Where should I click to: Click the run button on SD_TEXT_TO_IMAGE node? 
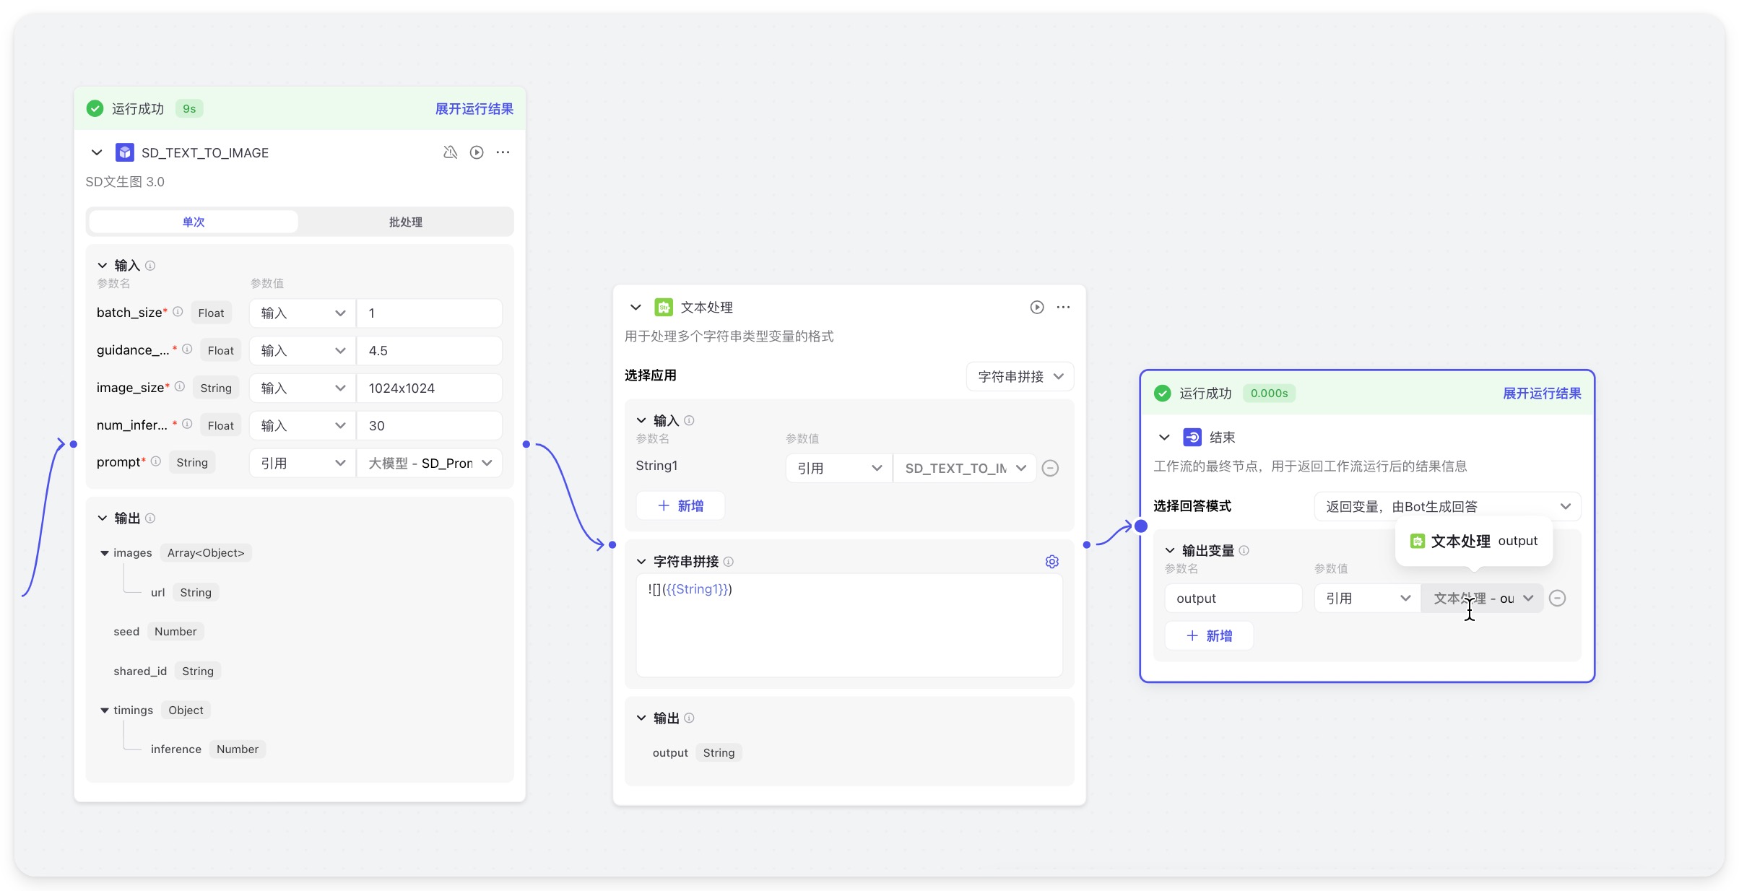pyautogui.click(x=477, y=152)
